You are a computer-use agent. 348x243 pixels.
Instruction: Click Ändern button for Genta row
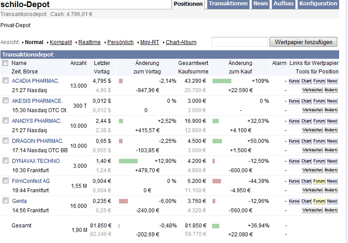click(331, 210)
